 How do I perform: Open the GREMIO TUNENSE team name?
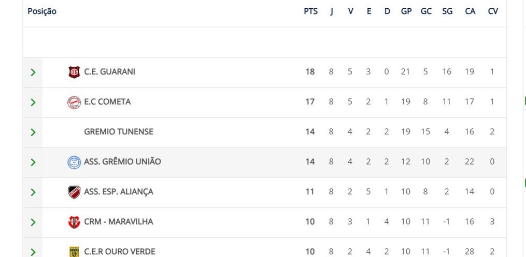tap(119, 132)
